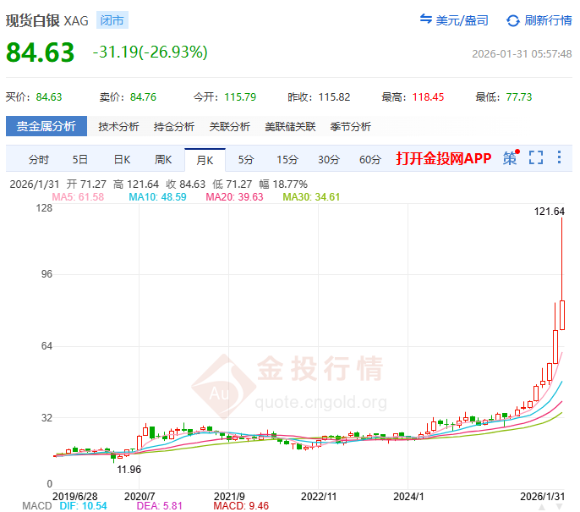Viewport: 580px width, 512px height.
Task: Click the 美元/盎司 unit switch icon
Action: 426,20
